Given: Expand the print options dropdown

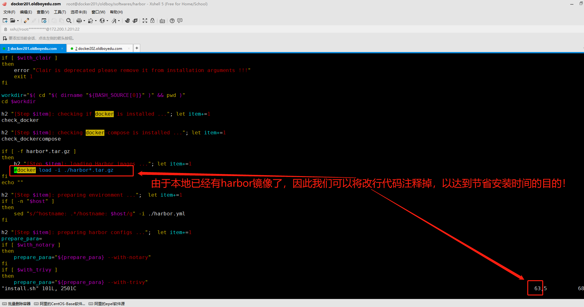Looking at the screenshot, I should tap(84, 21).
